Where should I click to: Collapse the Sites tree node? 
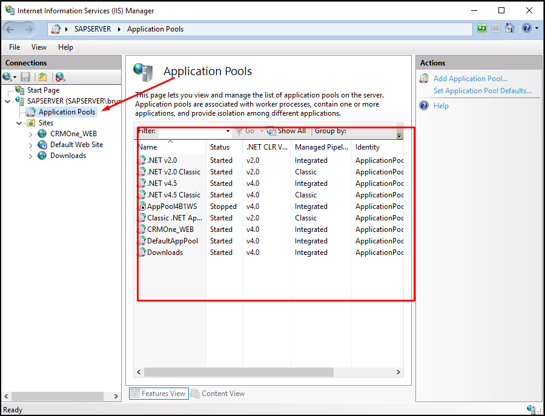point(19,123)
